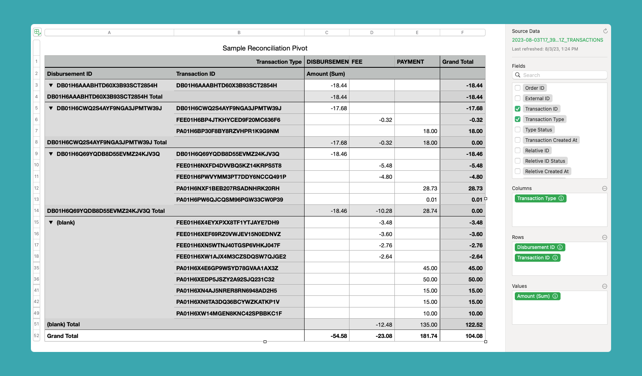Click cell FEE01H6X4EYXPXX8TF1YTJAYE7DH9
The width and height of the screenshot is (642, 376).
pos(239,222)
